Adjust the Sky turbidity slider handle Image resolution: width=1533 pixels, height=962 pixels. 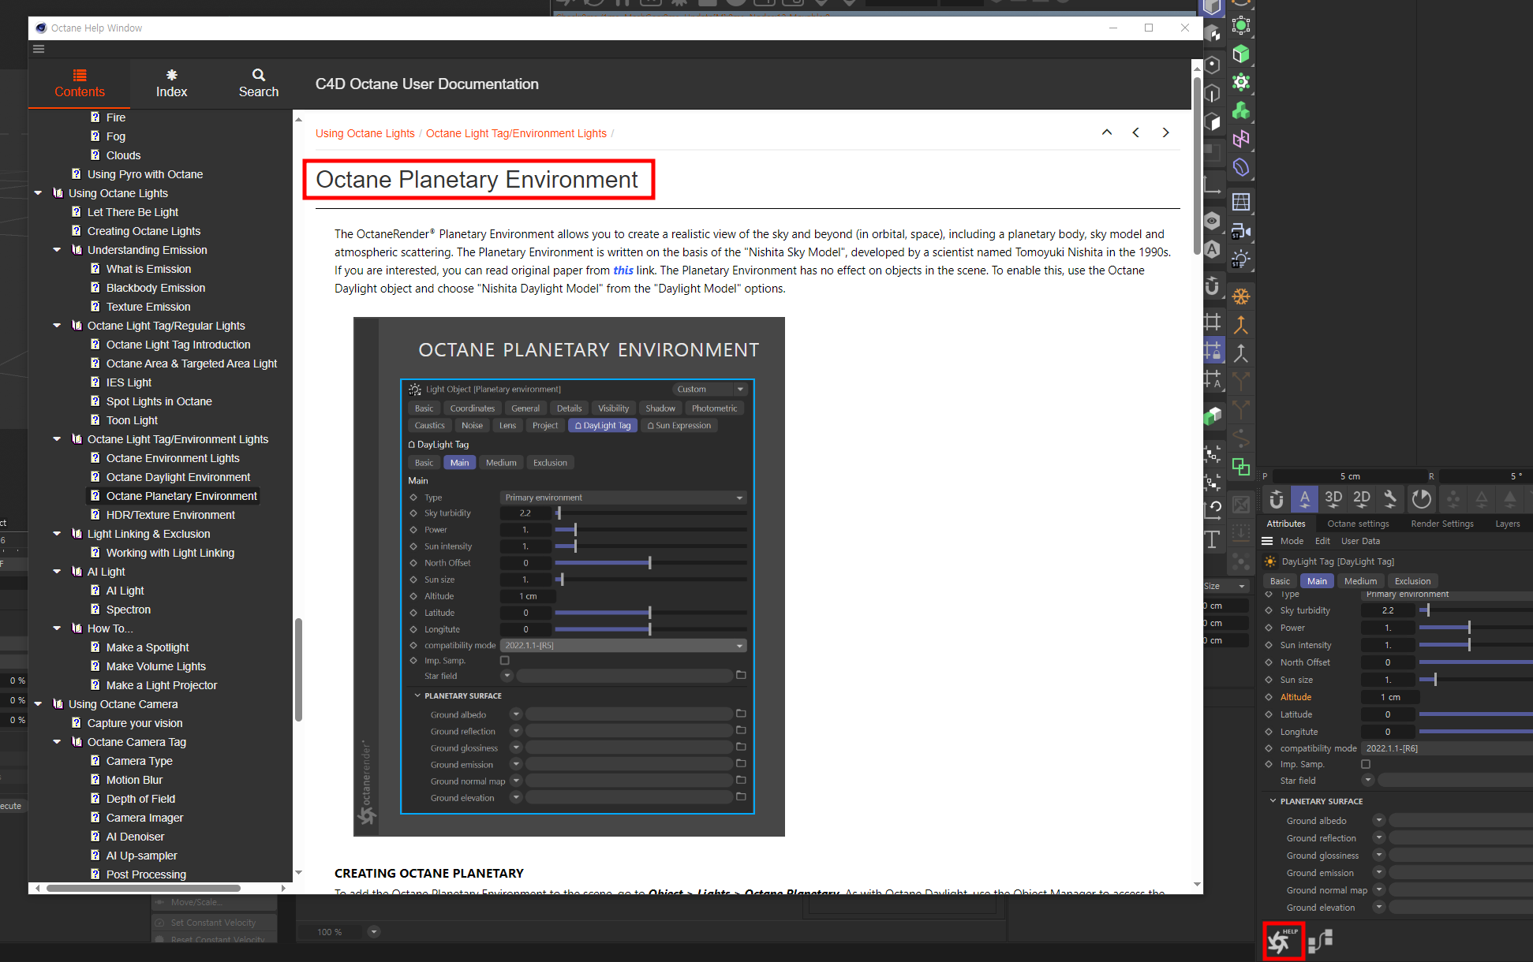1428,610
